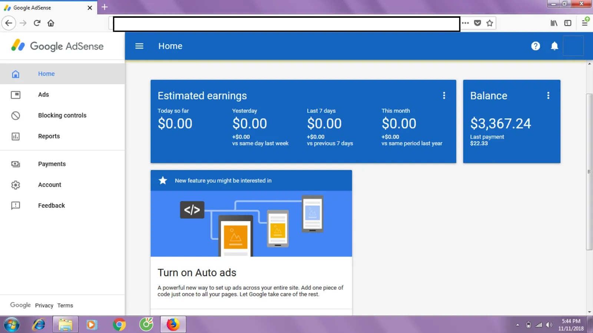593x333 pixels.
Task: Click the This month $0.00 value
Action: tap(399, 124)
